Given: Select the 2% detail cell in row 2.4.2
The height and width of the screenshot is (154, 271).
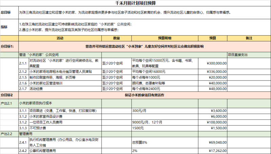Looking at the screenshot, I should [165, 151].
